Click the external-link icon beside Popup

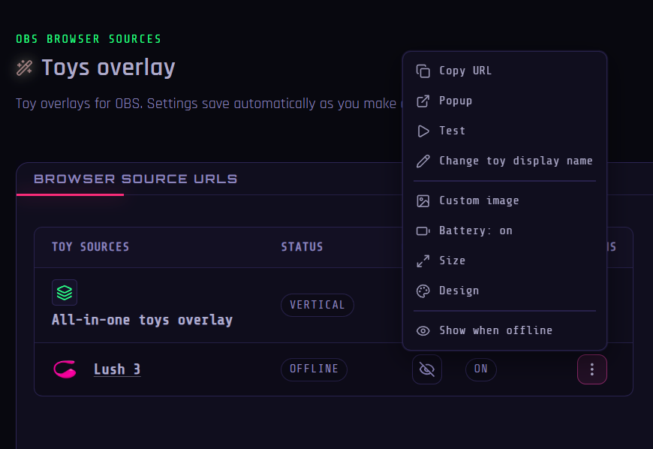click(423, 101)
